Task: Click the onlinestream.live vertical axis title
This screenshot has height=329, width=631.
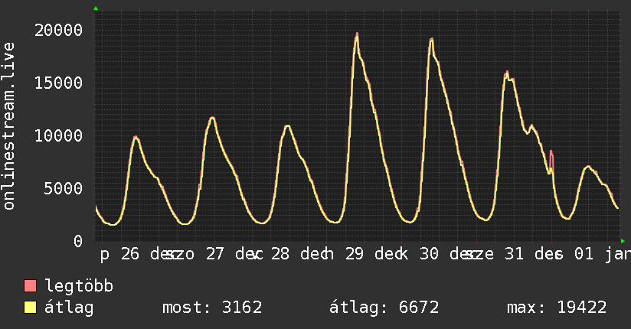Action: (x=8, y=126)
